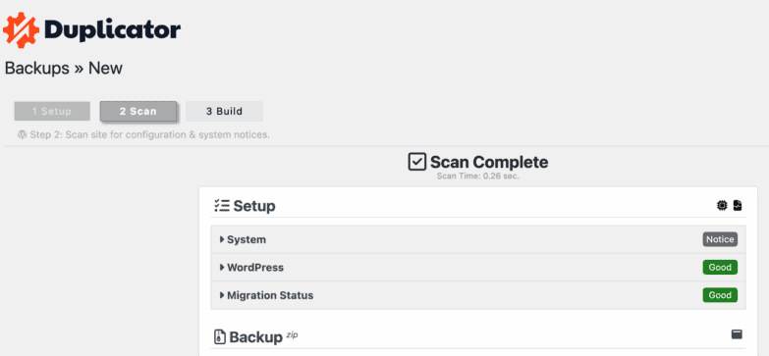Screen dimensions: 769x356
Task: Click the Duplicator gear logo icon
Action: (21, 30)
